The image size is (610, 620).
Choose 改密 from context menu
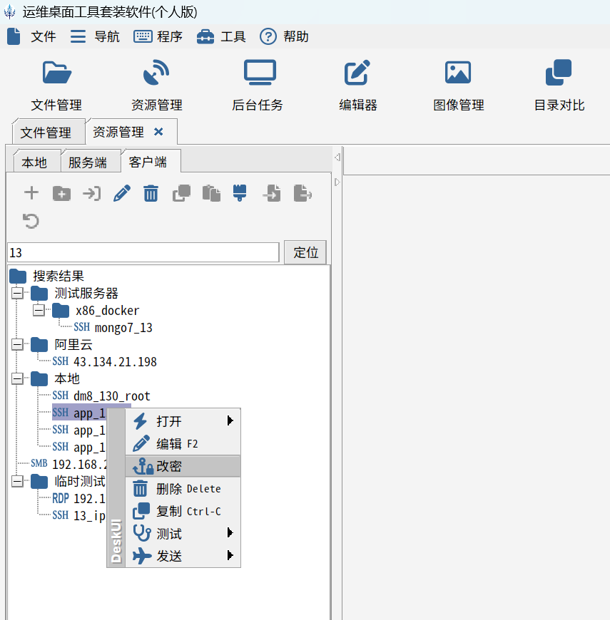pyautogui.click(x=183, y=466)
